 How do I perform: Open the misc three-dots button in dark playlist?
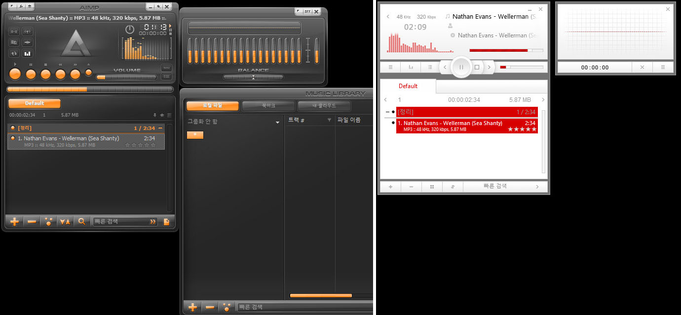tap(48, 222)
